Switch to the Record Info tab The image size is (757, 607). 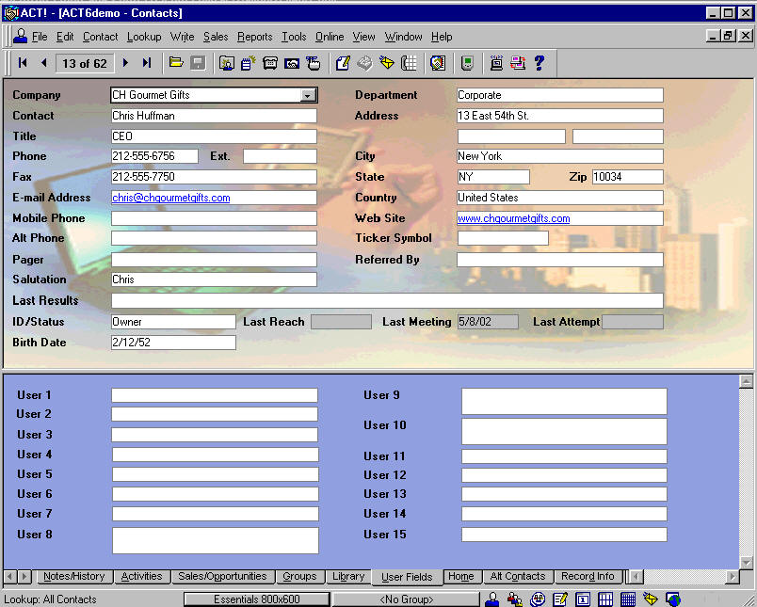[588, 576]
